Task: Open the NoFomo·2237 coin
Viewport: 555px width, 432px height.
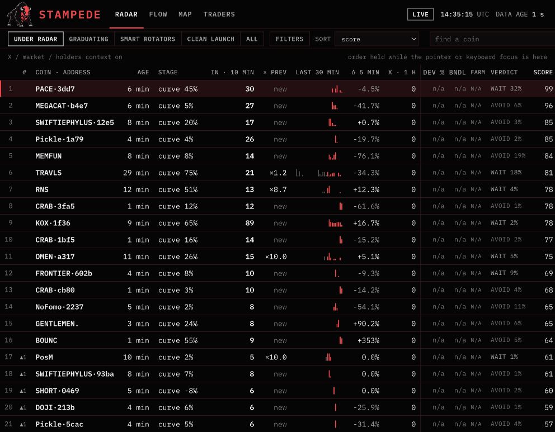Action: (59, 307)
